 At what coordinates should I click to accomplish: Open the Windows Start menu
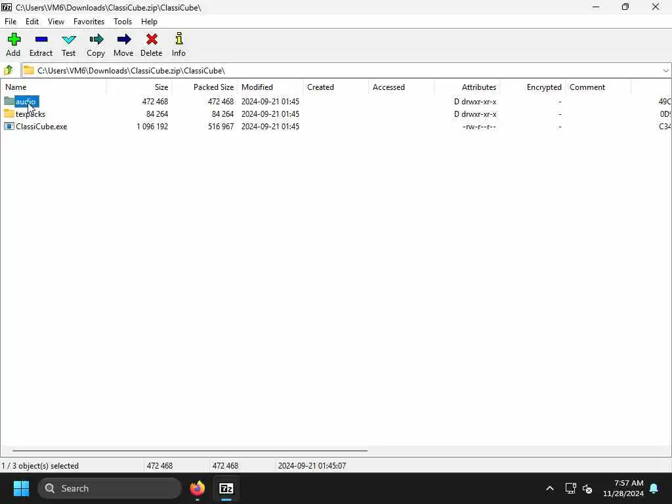21,488
